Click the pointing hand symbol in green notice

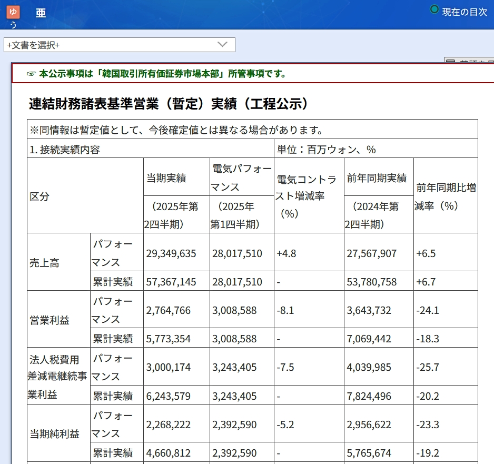(31, 74)
